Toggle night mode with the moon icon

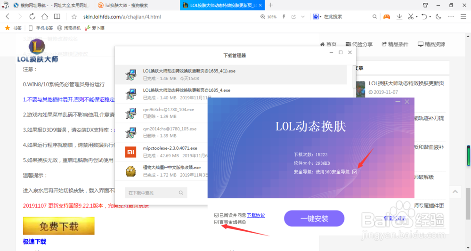pyautogui.click(x=438, y=17)
